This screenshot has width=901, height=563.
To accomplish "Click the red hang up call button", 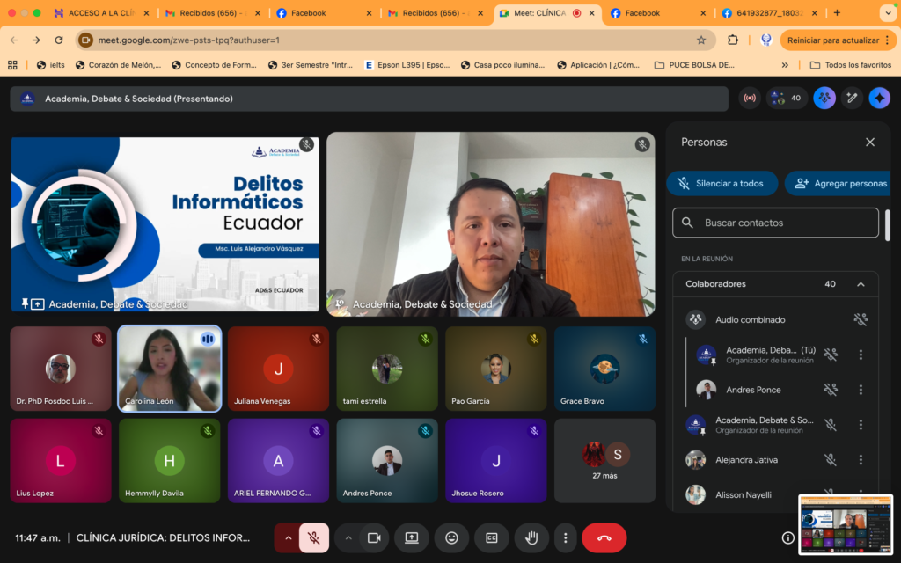I will [x=604, y=537].
